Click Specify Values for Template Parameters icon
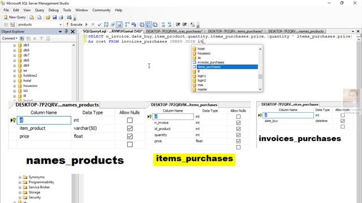 point(192,24)
